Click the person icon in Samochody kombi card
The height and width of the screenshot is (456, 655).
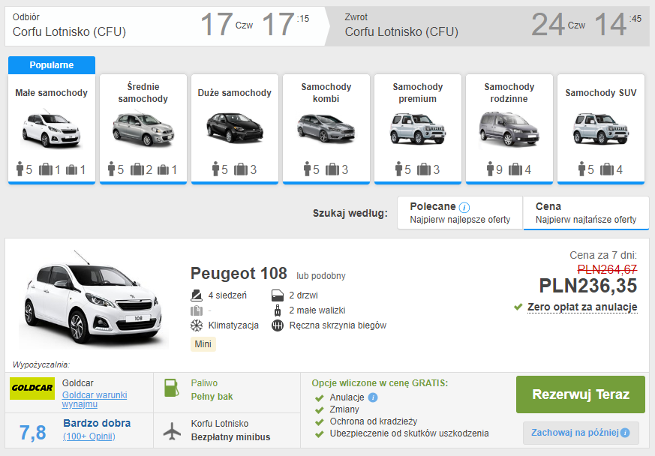click(x=307, y=169)
